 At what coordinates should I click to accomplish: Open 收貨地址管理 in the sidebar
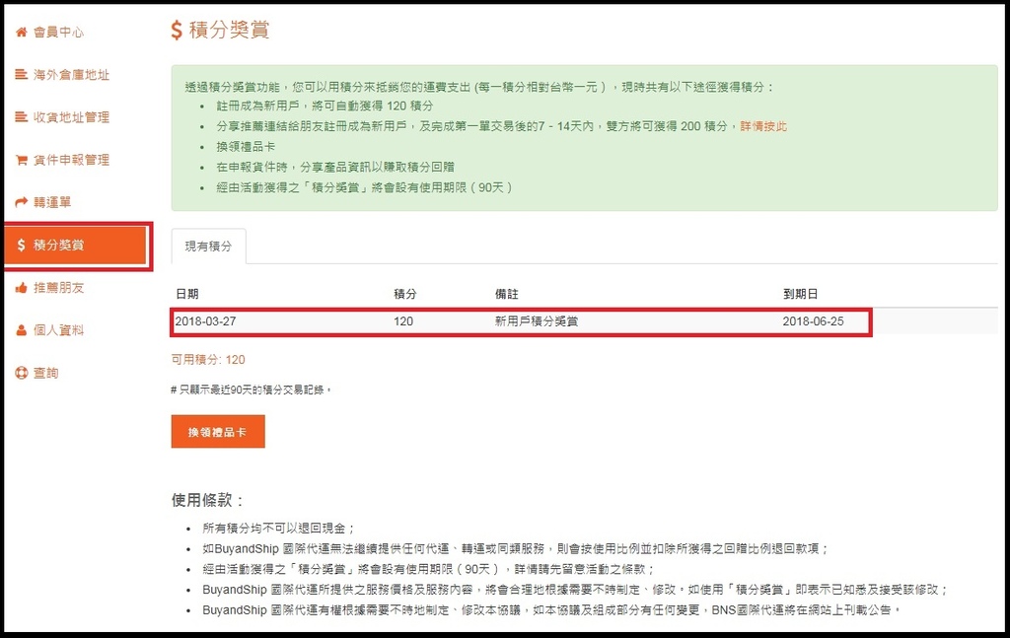71,117
